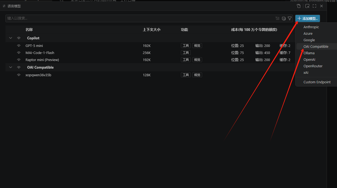Choose xAI in the provider menu
This screenshot has height=188, width=337.
pyautogui.click(x=306, y=73)
